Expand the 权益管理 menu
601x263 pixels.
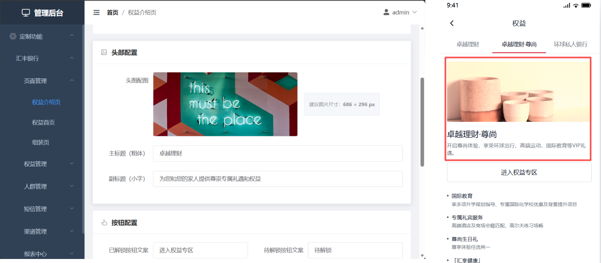coord(42,164)
